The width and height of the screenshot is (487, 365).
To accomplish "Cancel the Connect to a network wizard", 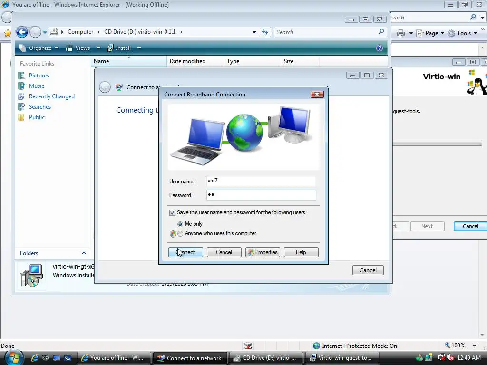I will 368,270.
